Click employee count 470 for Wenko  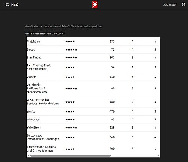tap(112, 111)
